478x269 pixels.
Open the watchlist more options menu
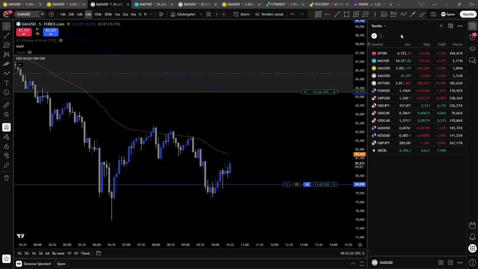pyautogui.click(x=460, y=26)
